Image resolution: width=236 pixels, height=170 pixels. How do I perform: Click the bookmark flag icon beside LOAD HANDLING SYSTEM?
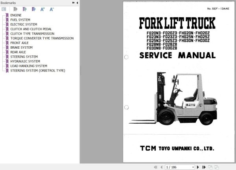click(x=7, y=66)
